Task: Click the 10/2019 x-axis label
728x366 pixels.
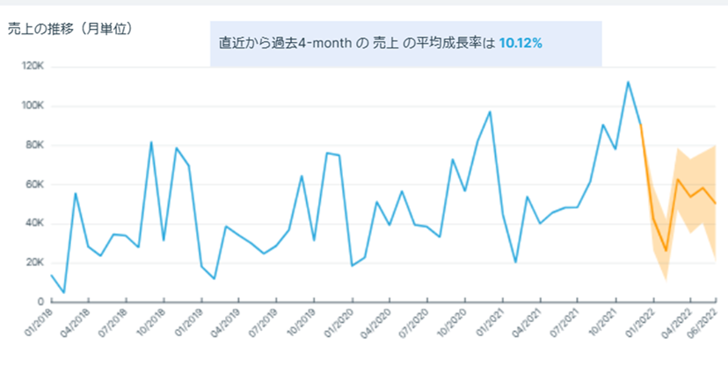Action: tap(301, 322)
